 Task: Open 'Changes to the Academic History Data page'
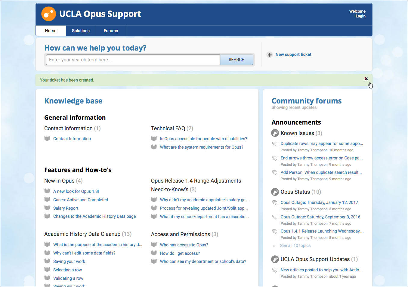pos(94,216)
